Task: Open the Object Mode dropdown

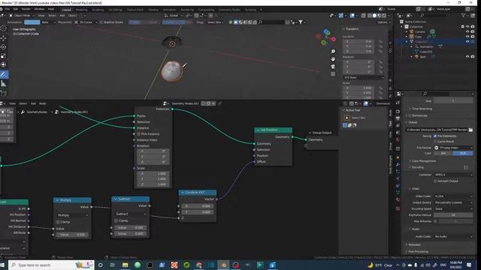Action: 22,15
